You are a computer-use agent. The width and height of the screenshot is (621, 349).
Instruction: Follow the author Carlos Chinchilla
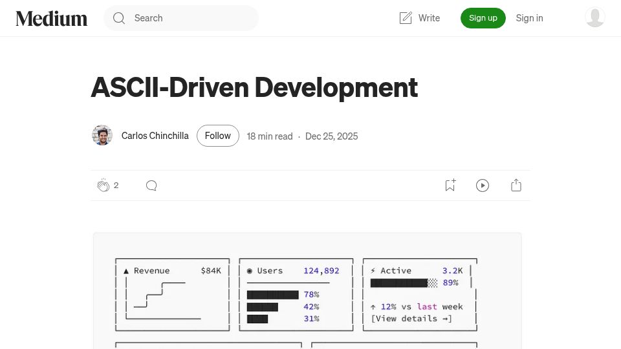coord(218,136)
